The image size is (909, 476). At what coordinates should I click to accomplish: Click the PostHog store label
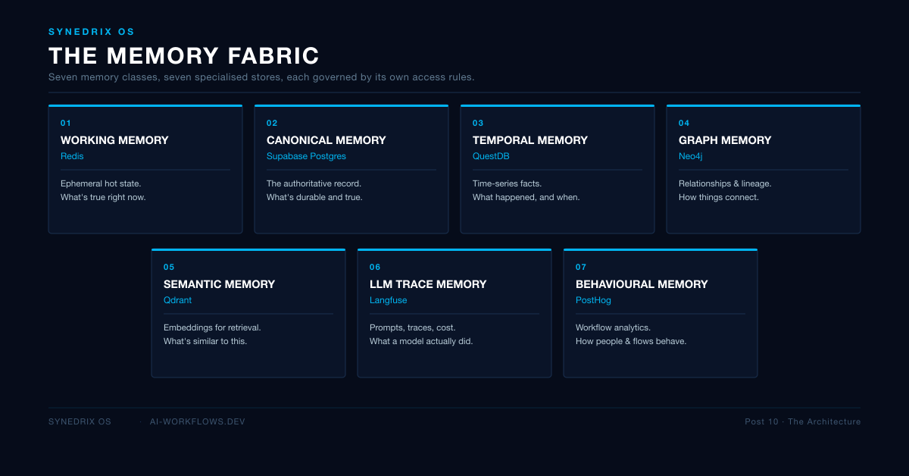coord(593,300)
